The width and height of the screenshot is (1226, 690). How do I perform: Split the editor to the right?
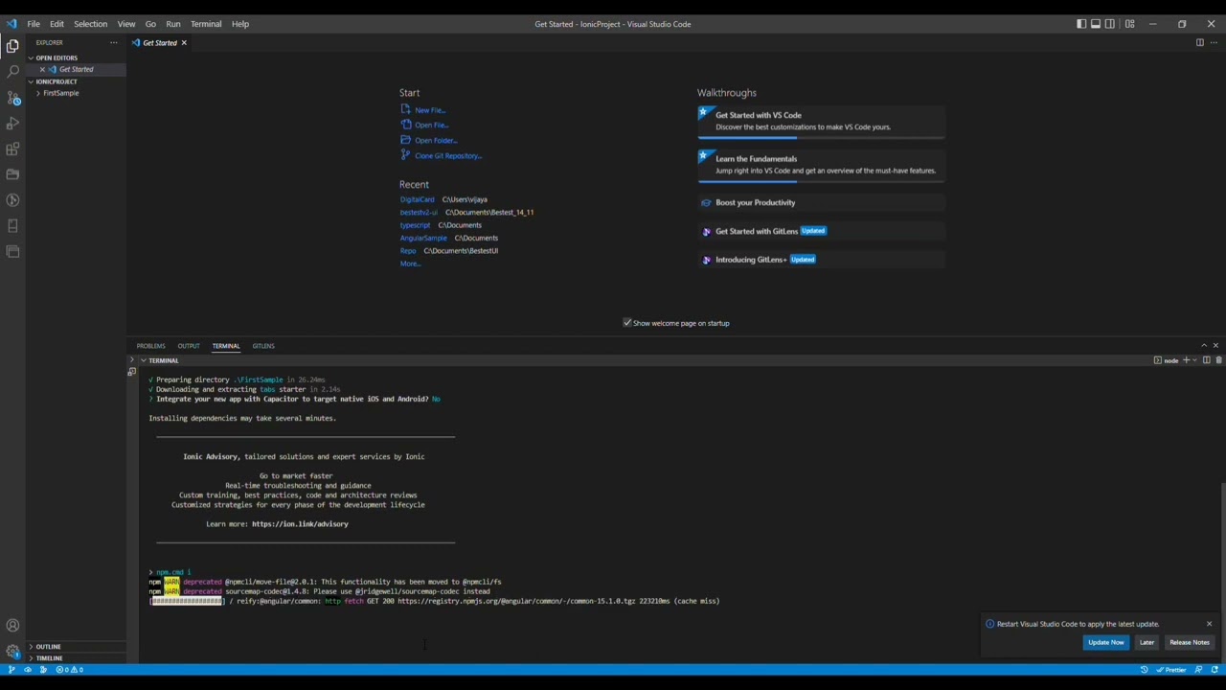coord(1199,42)
